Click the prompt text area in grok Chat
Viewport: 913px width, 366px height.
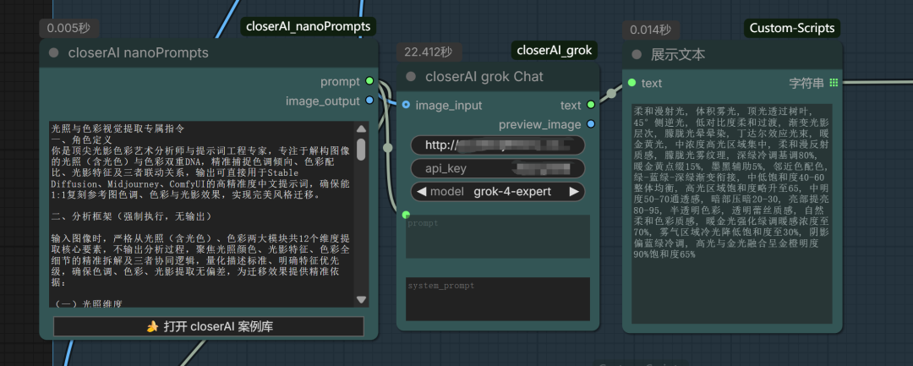pos(498,236)
